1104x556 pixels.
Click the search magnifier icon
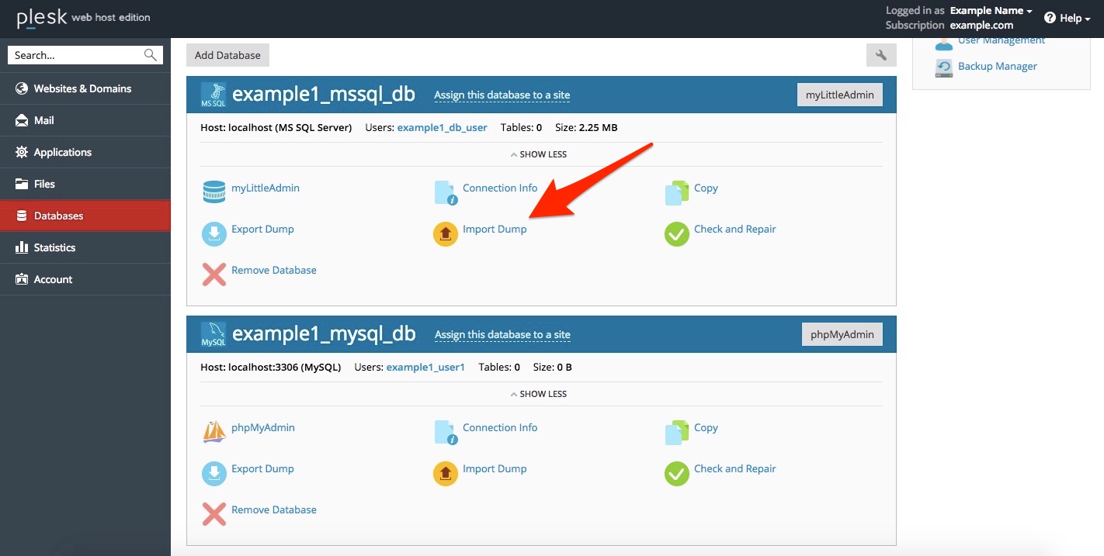pyautogui.click(x=151, y=55)
